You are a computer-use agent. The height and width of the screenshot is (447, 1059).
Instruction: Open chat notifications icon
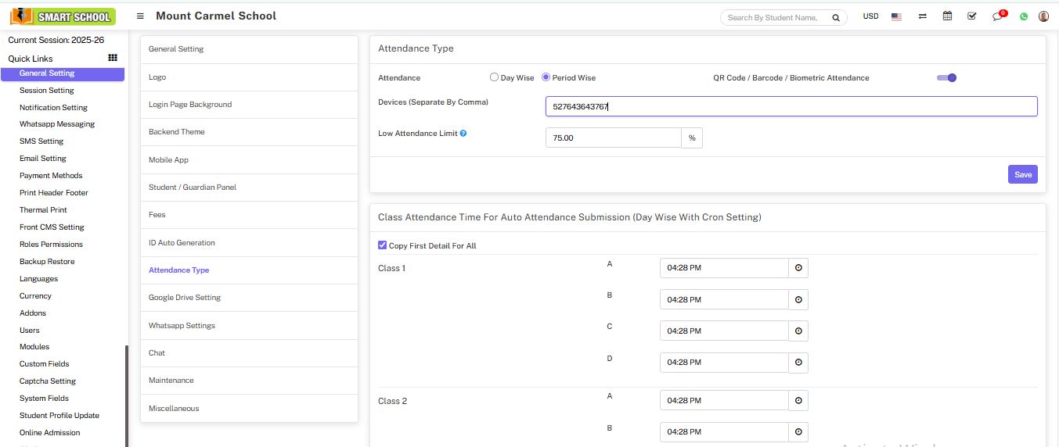tap(997, 16)
